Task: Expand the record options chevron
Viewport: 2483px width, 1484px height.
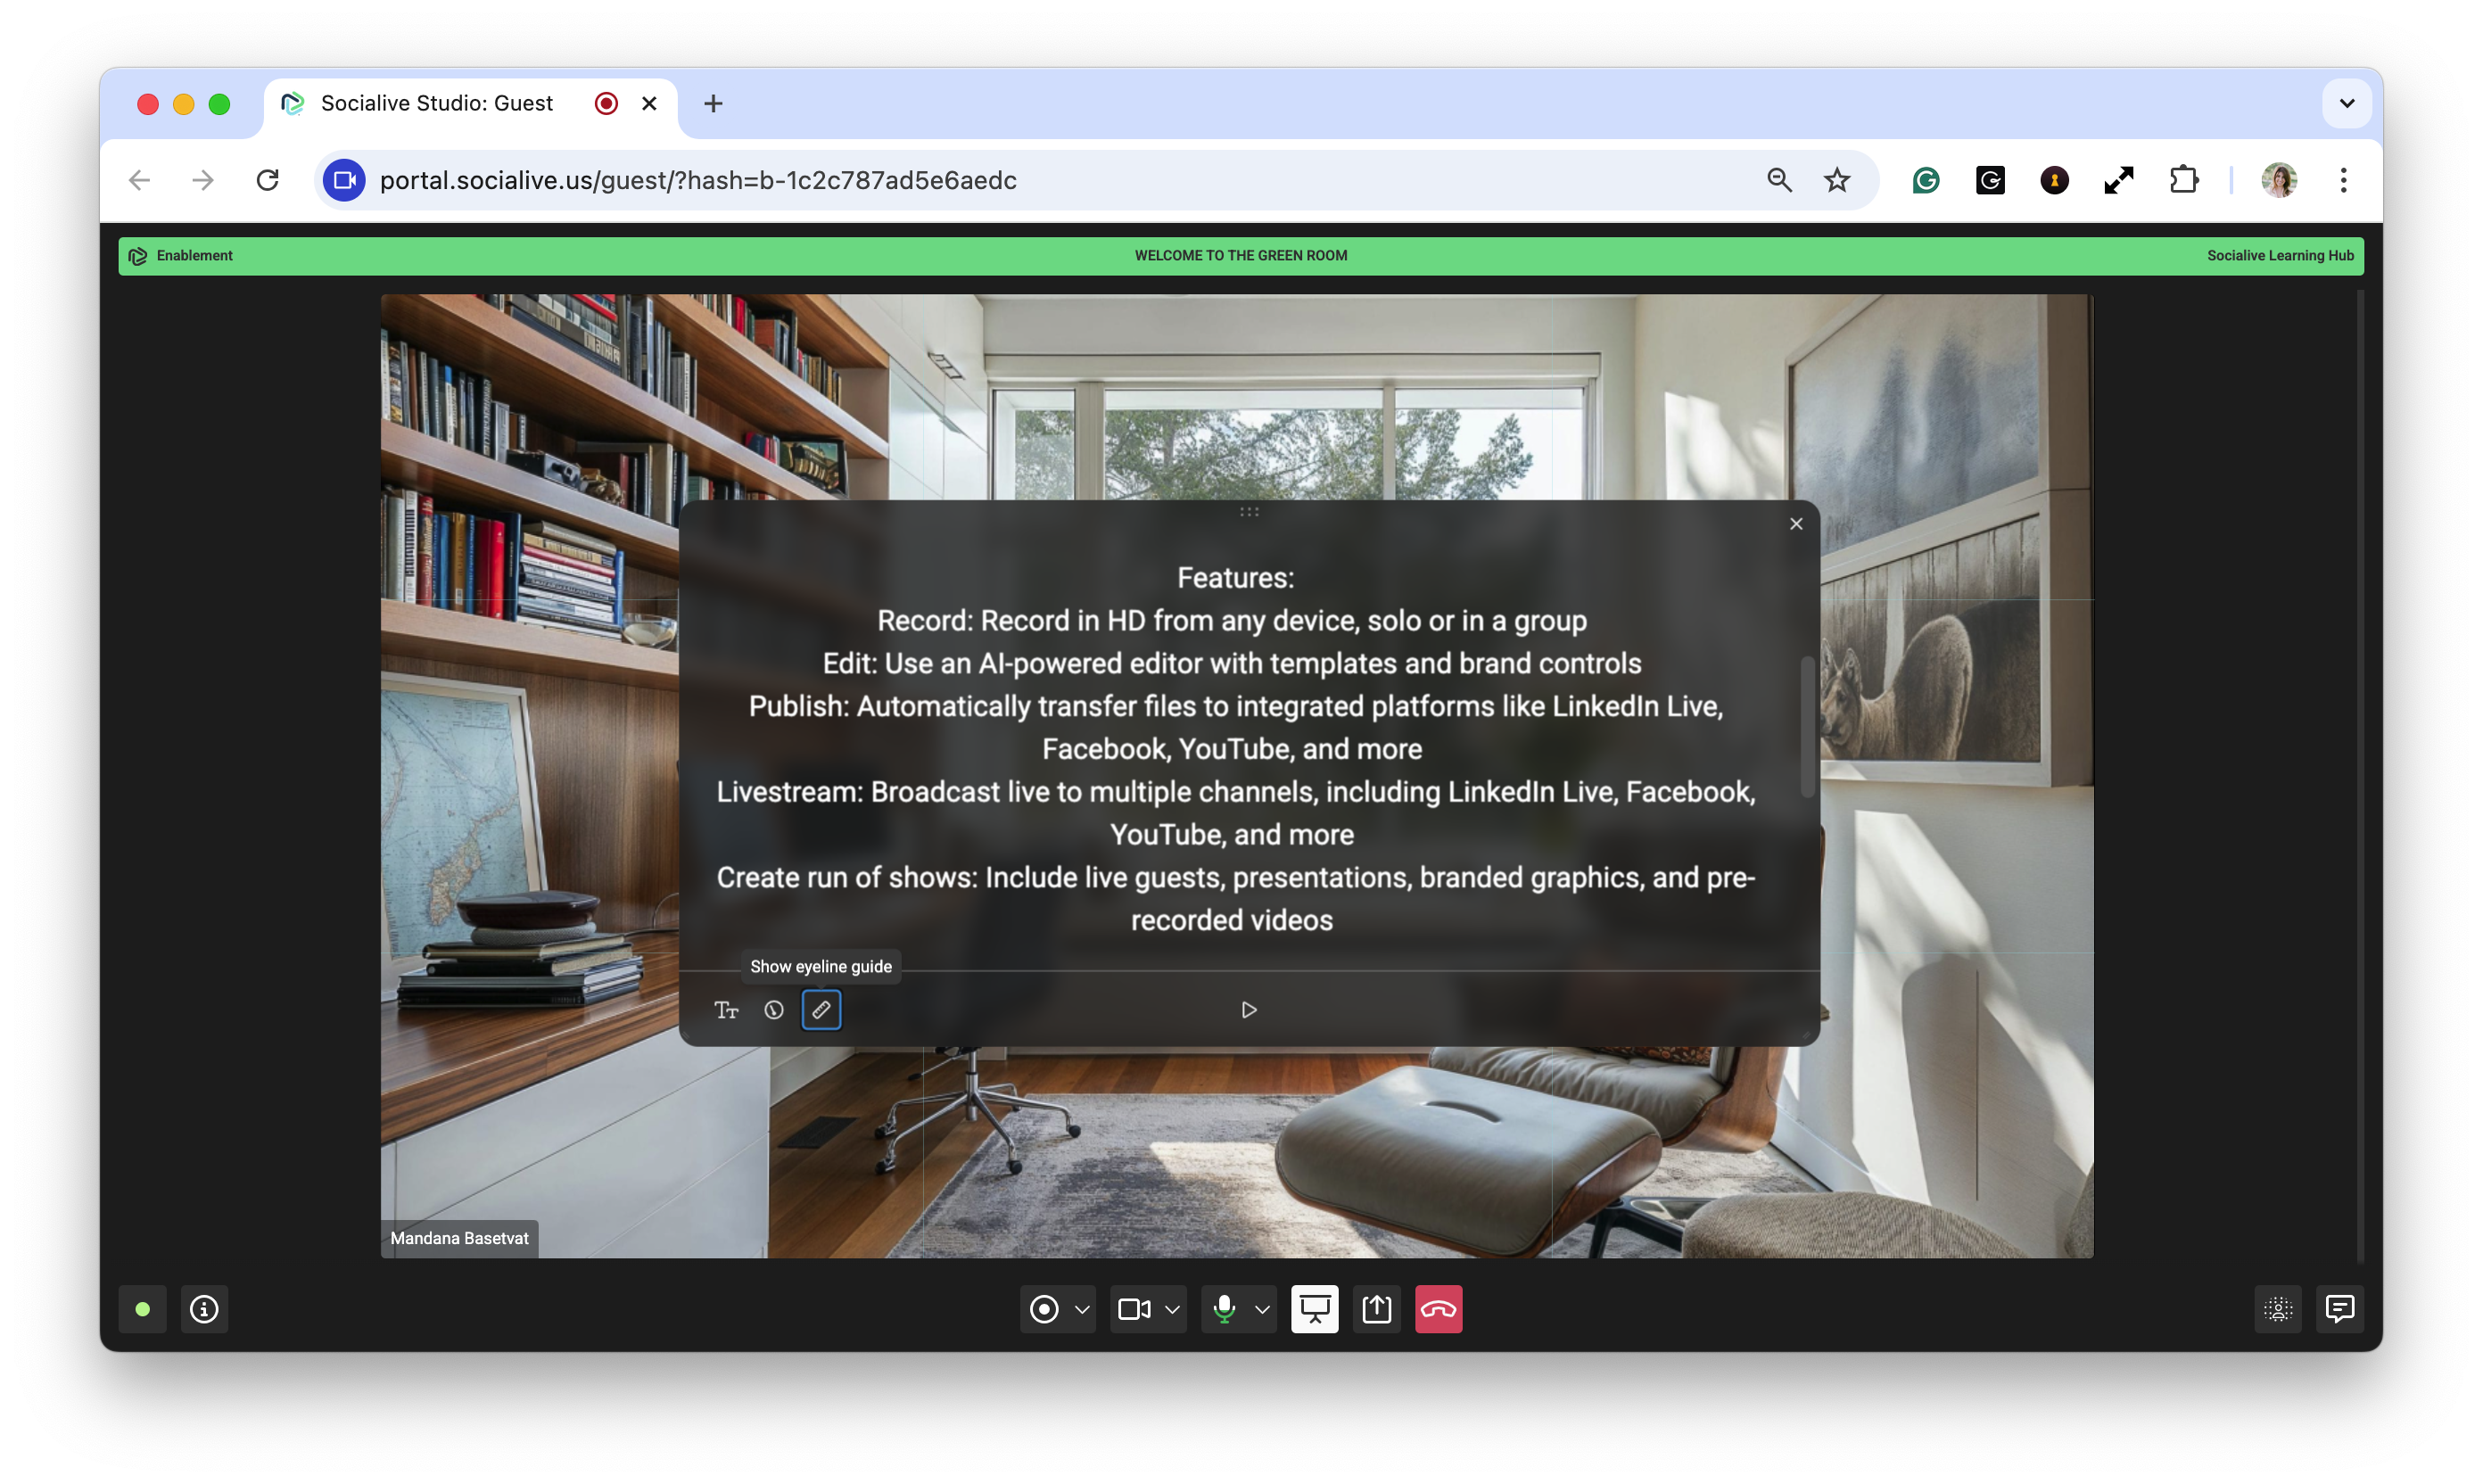Action: [x=1082, y=1309]
